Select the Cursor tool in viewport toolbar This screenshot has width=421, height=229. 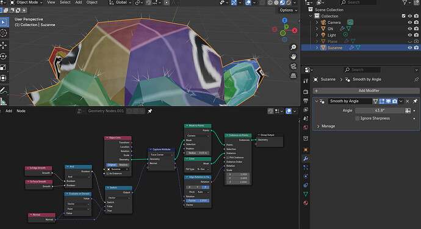[4, 33]
